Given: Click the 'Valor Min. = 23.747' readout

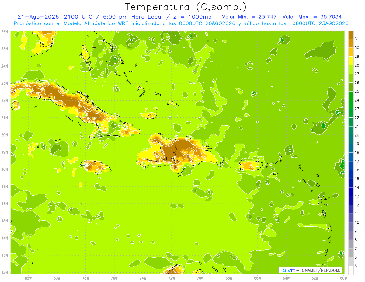Looking at the screenshot, I should 249,17.
